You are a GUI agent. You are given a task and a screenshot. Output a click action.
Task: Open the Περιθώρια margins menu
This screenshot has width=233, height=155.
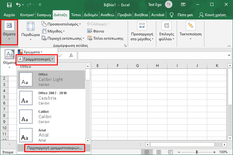[30, 31]
